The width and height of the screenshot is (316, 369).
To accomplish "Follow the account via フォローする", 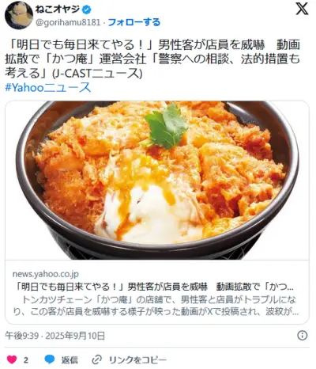I will (134, 22).
